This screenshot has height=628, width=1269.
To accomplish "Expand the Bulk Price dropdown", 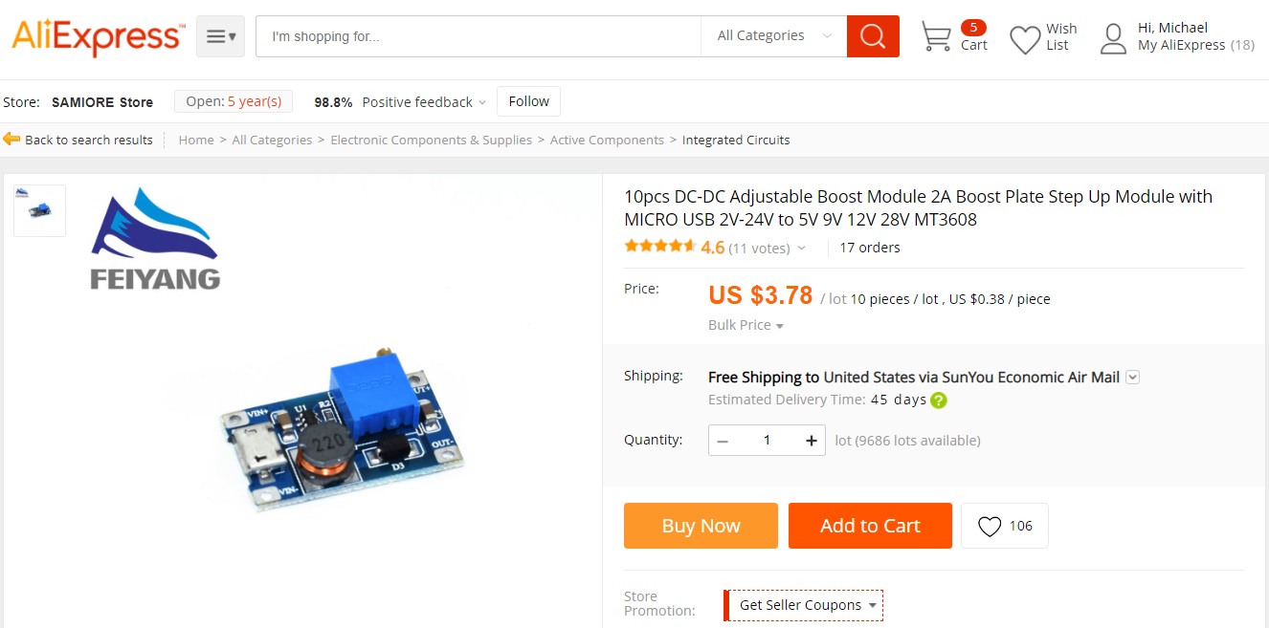I will [746, 325].
